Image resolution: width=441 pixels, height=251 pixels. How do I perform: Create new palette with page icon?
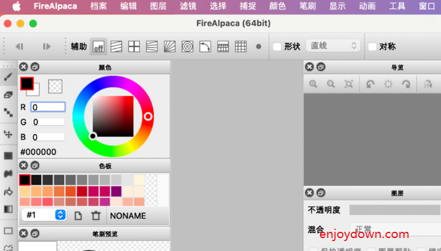(x=78, y=216)
